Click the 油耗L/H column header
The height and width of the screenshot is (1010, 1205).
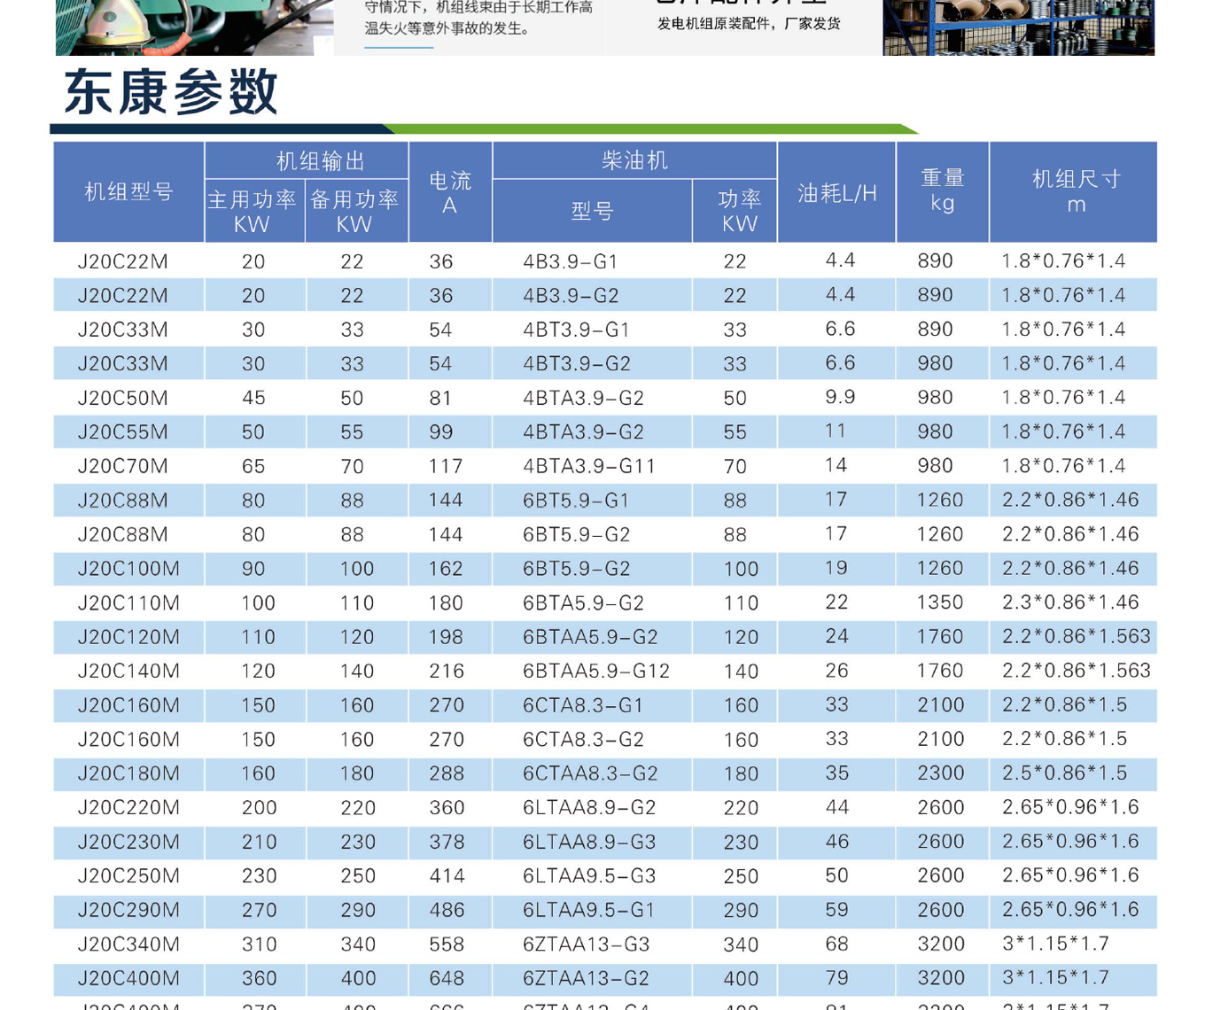[837, 192]
